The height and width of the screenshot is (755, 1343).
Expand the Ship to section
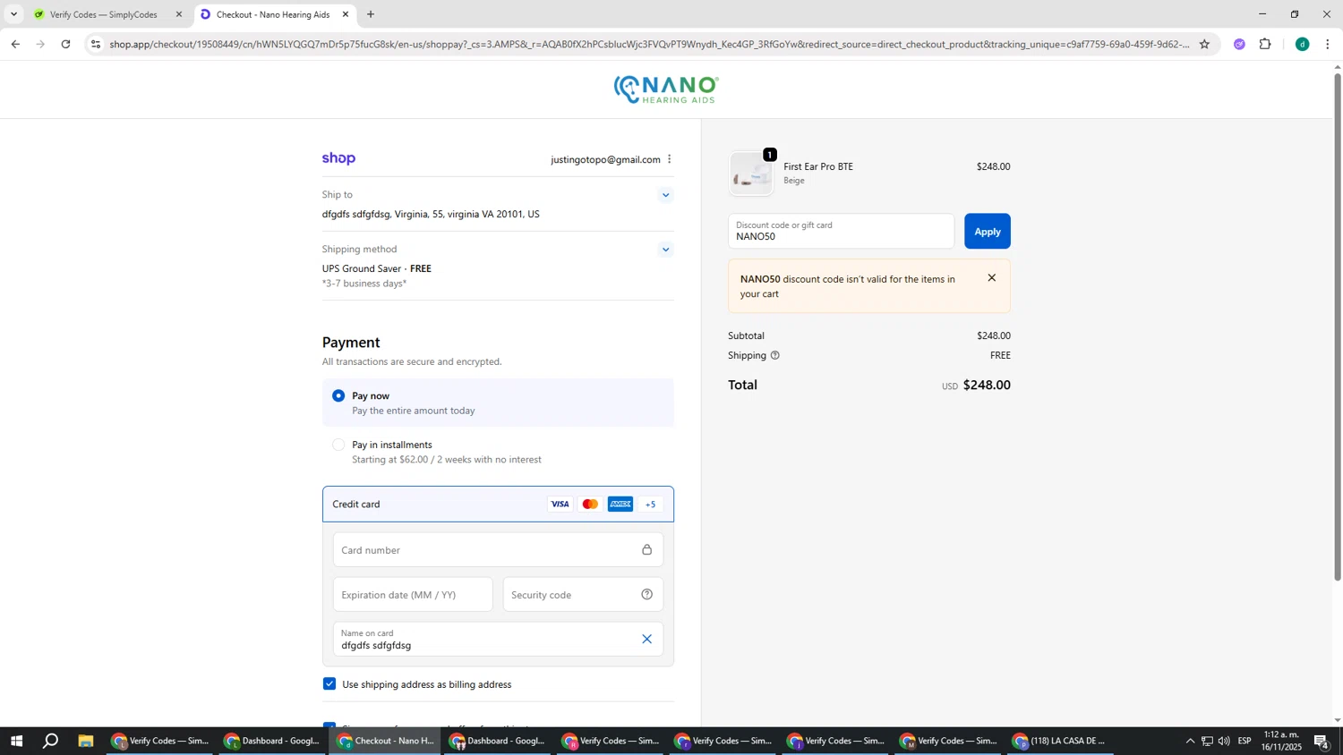[x=665, y=195]
